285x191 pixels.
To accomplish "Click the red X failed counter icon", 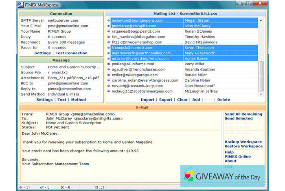I will tap(62, 187).
